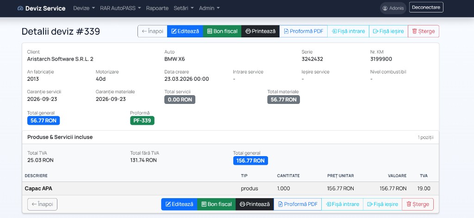Open the top Fișă intrare button
The width and height of the screenshot is (474, 218).
click(x=348, y=31)
